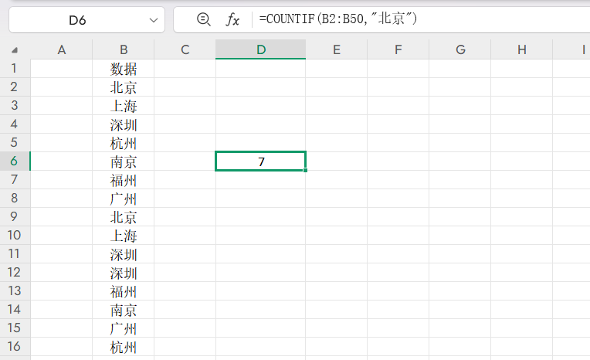The image size is (590, 360).
Task: Click cell B1 containing 数据
Action: tap(124, 69)
